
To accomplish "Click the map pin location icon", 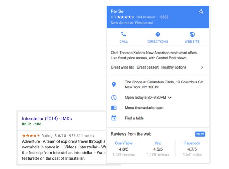I will [x=114, y=84].
